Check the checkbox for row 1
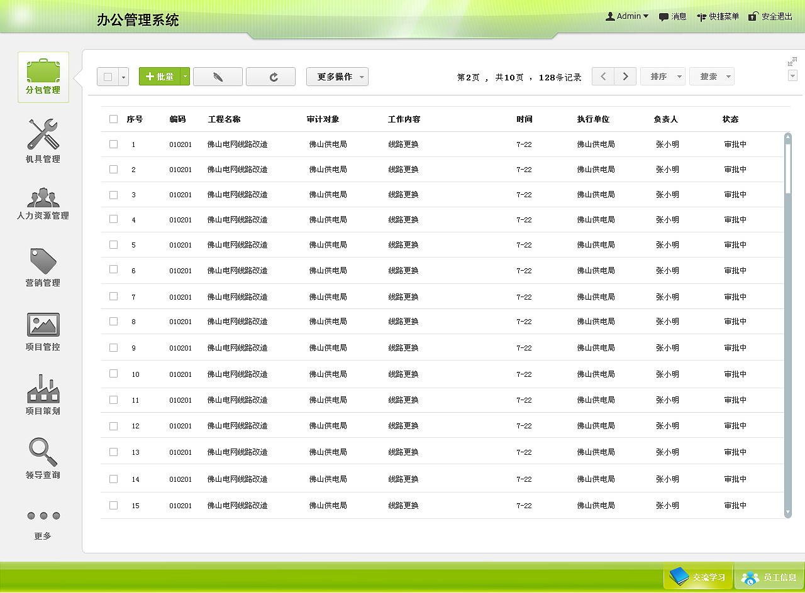 point(113,143)
